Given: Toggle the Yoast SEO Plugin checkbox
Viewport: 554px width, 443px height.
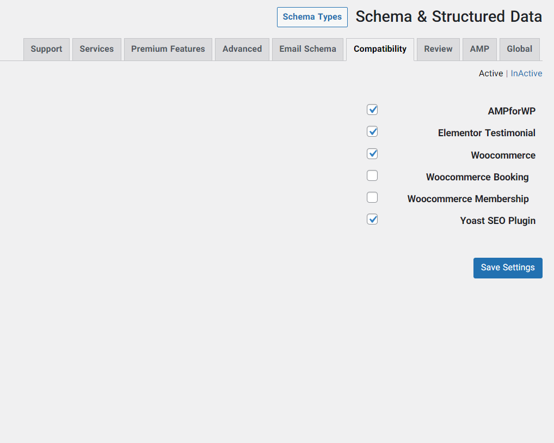Looking at the screenshot, I should (x=372, y=219).
